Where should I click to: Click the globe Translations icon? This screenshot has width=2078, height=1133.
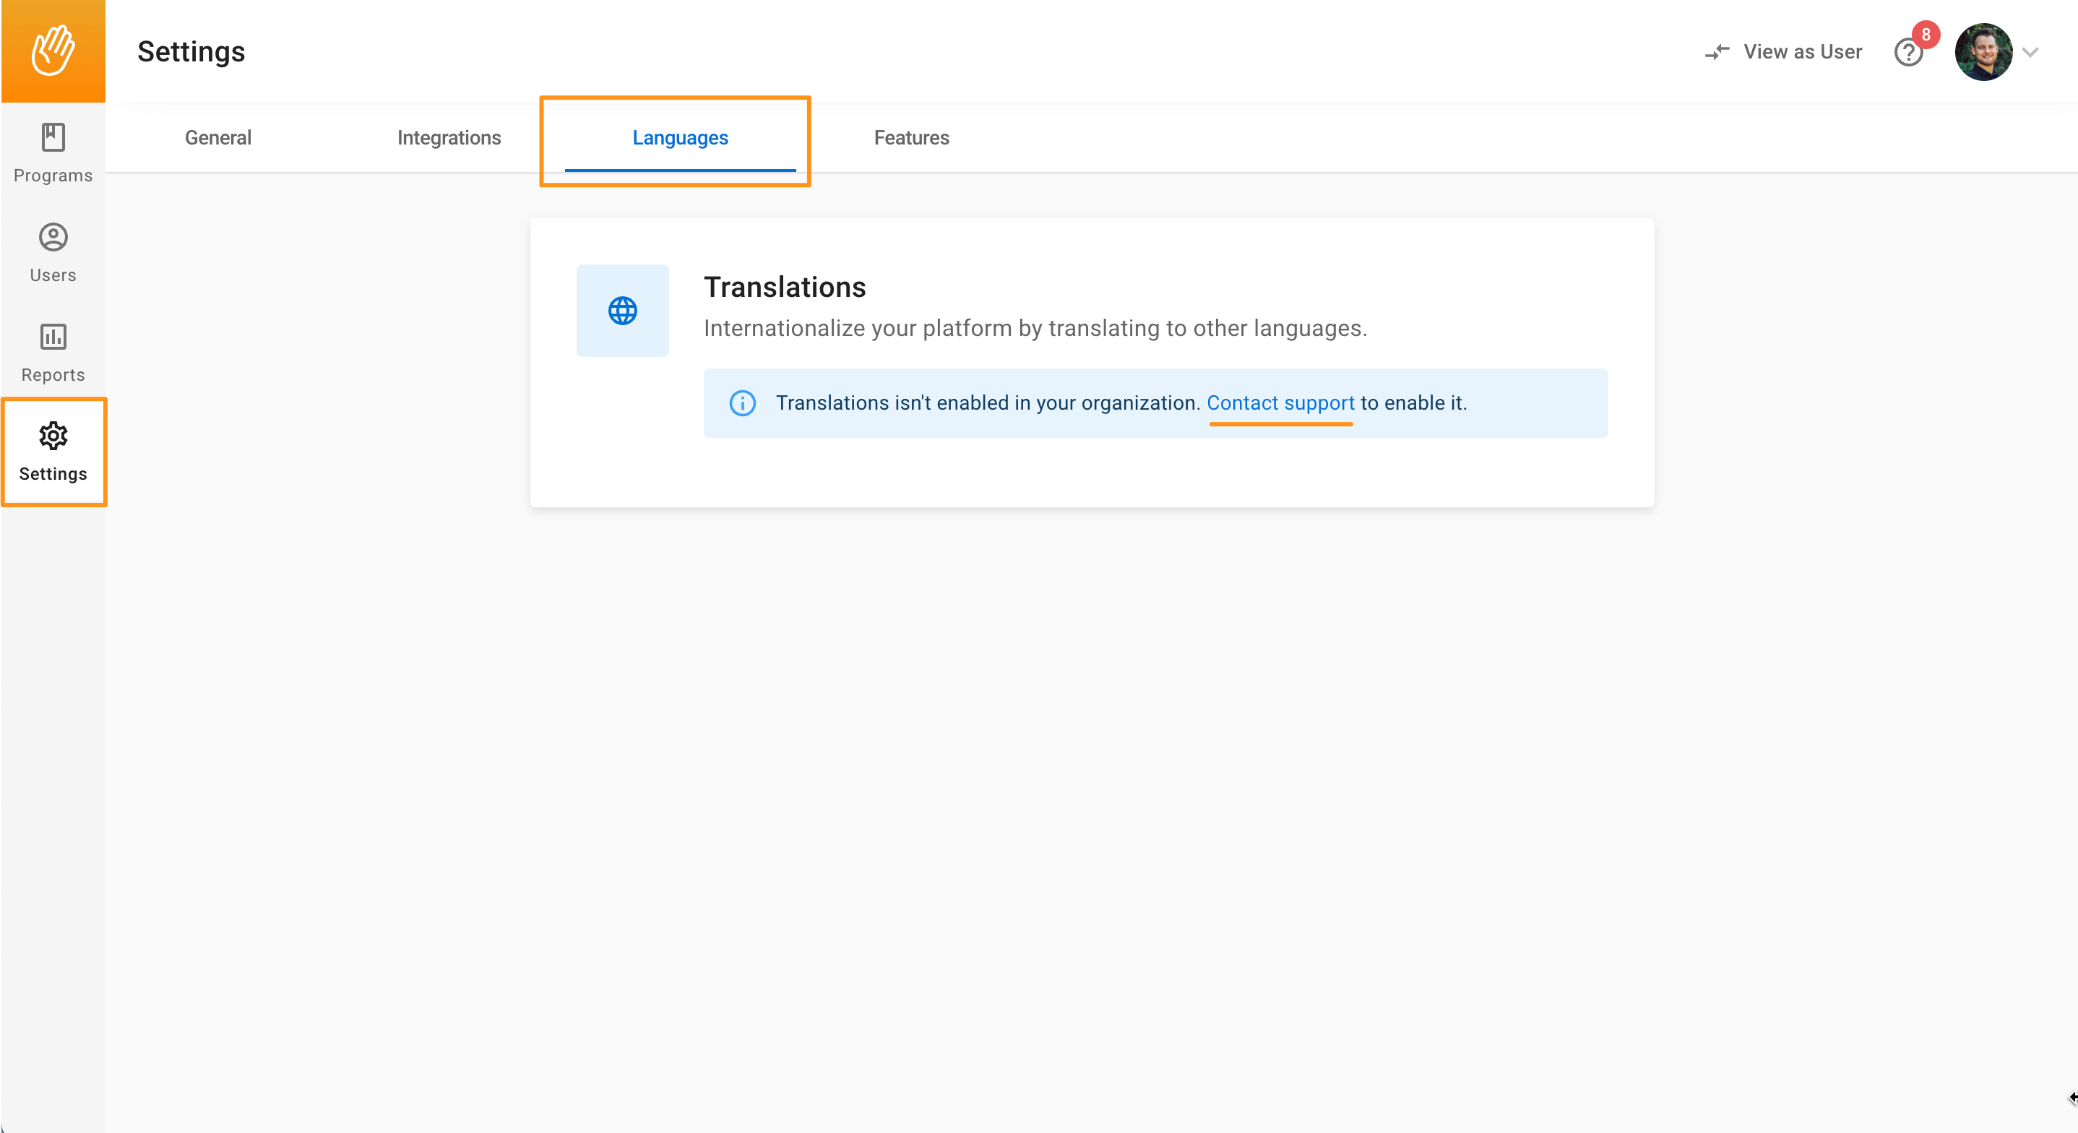click(x=622, y=311)
